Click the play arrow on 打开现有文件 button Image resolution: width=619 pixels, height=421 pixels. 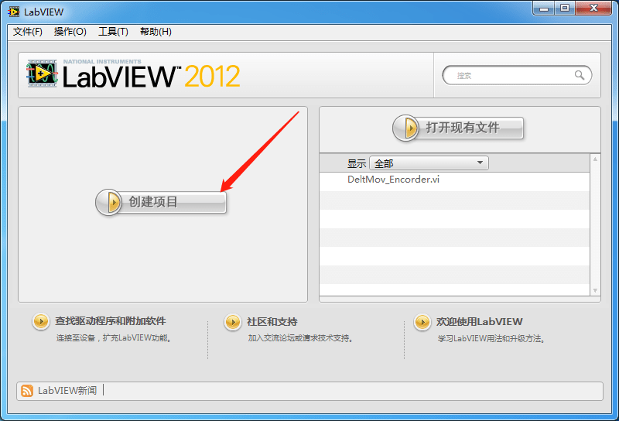click(x=405, y=128)
